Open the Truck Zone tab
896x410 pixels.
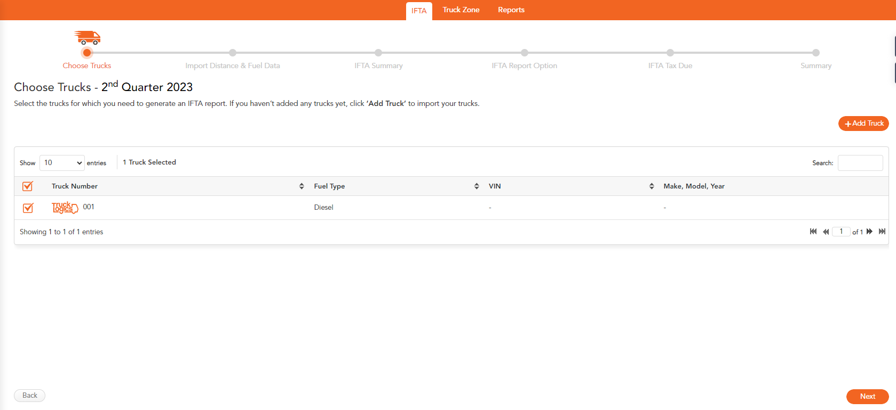[461, 10]
